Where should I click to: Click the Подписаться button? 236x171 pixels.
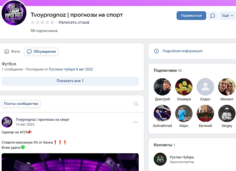tap(191, 16)
